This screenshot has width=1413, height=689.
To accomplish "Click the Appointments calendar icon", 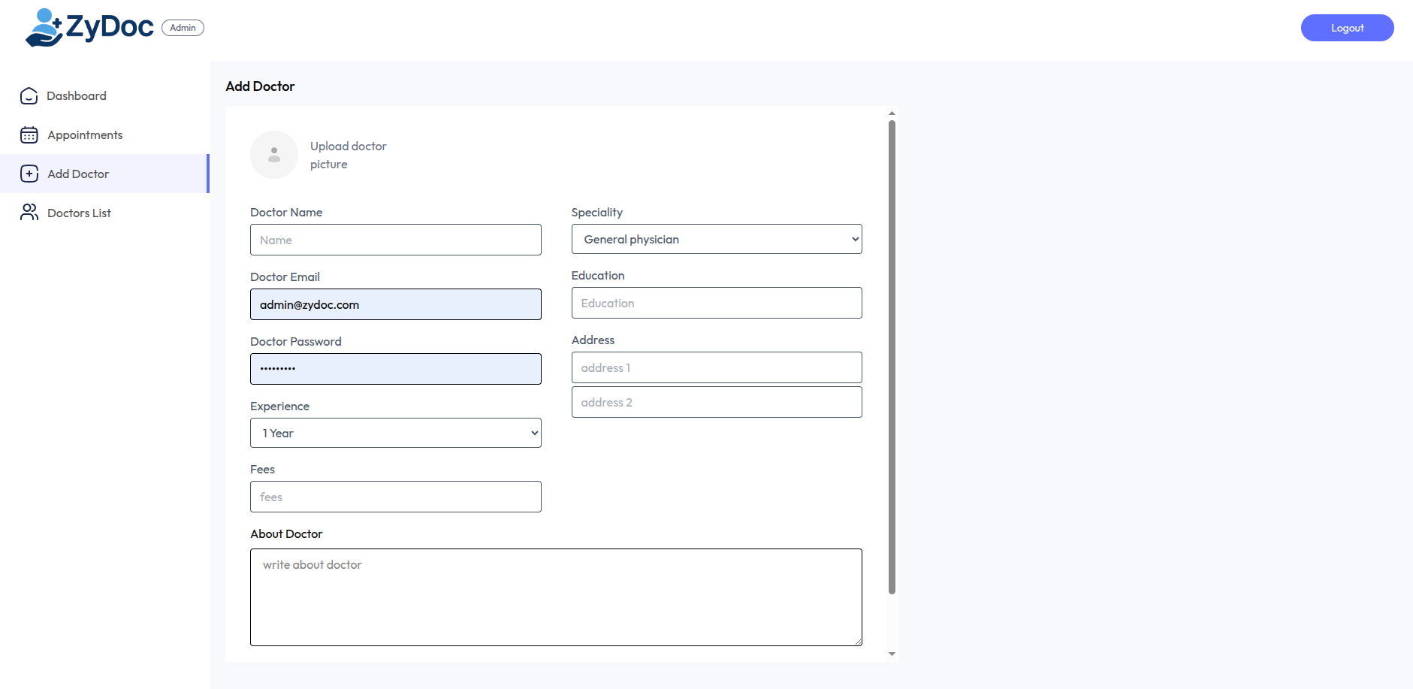I will click(x=29, y=135).
